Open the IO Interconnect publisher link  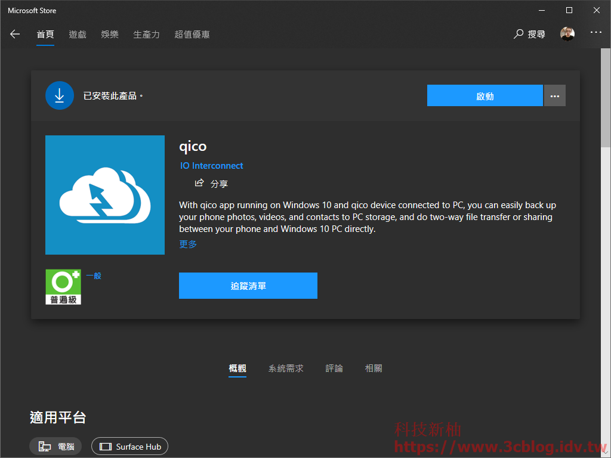pyautogui.click(x=211, y=165)
